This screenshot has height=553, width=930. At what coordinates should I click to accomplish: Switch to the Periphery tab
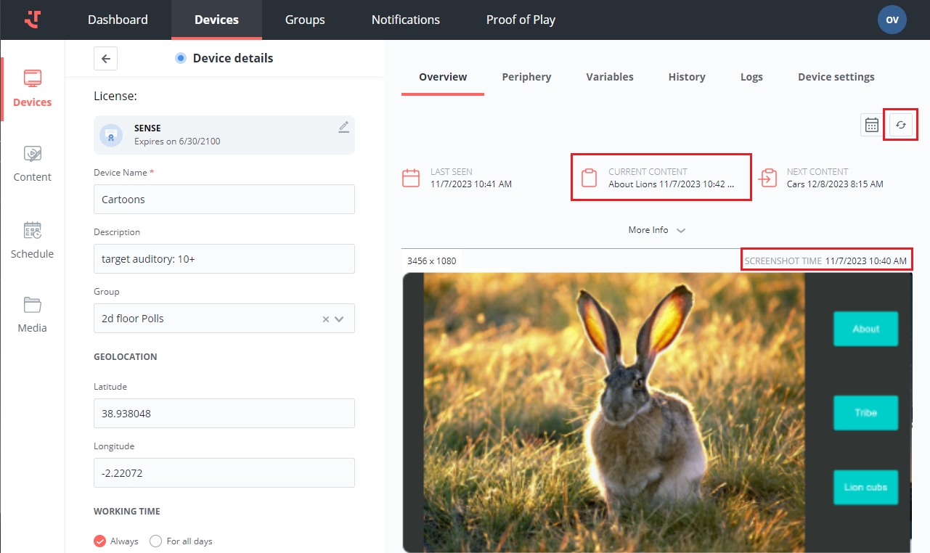point(526,77)
